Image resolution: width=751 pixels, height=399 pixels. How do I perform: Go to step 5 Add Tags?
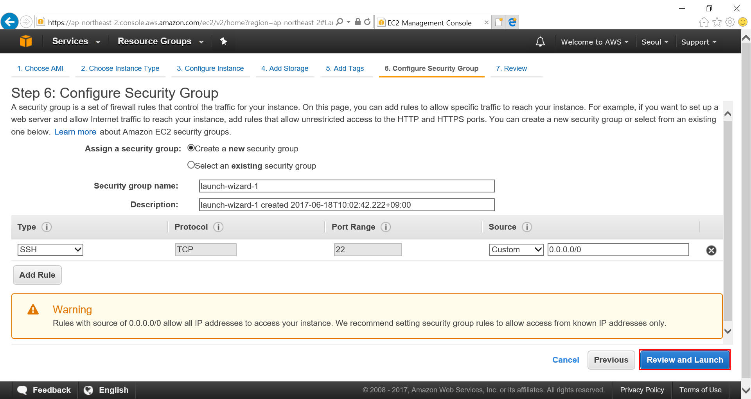pyautogui.click(x=345, y=68)
